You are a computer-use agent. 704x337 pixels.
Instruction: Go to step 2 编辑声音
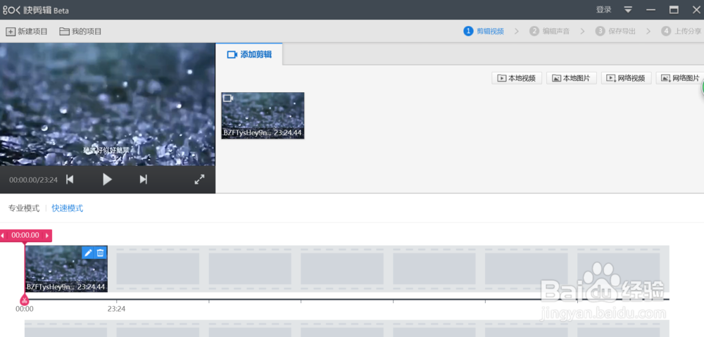tap(550, 31)
